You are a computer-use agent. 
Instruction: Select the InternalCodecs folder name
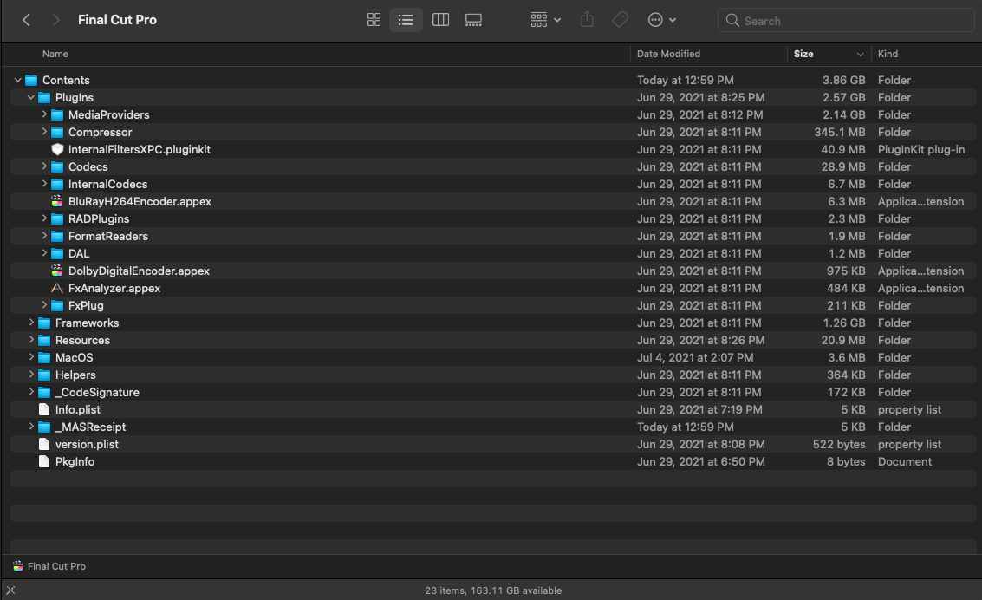point(107,184)
